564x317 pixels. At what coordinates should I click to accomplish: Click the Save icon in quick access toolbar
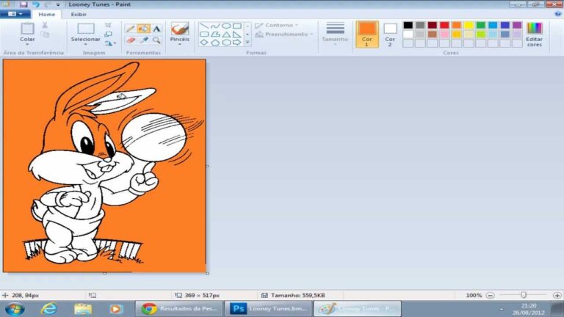pyautogui.click(x=23, y=4)
